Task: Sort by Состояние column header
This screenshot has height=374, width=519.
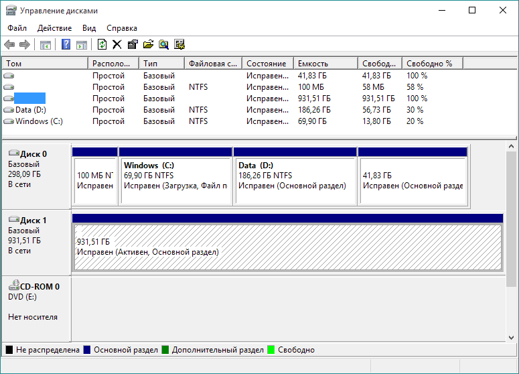Action: coord(268,63)
